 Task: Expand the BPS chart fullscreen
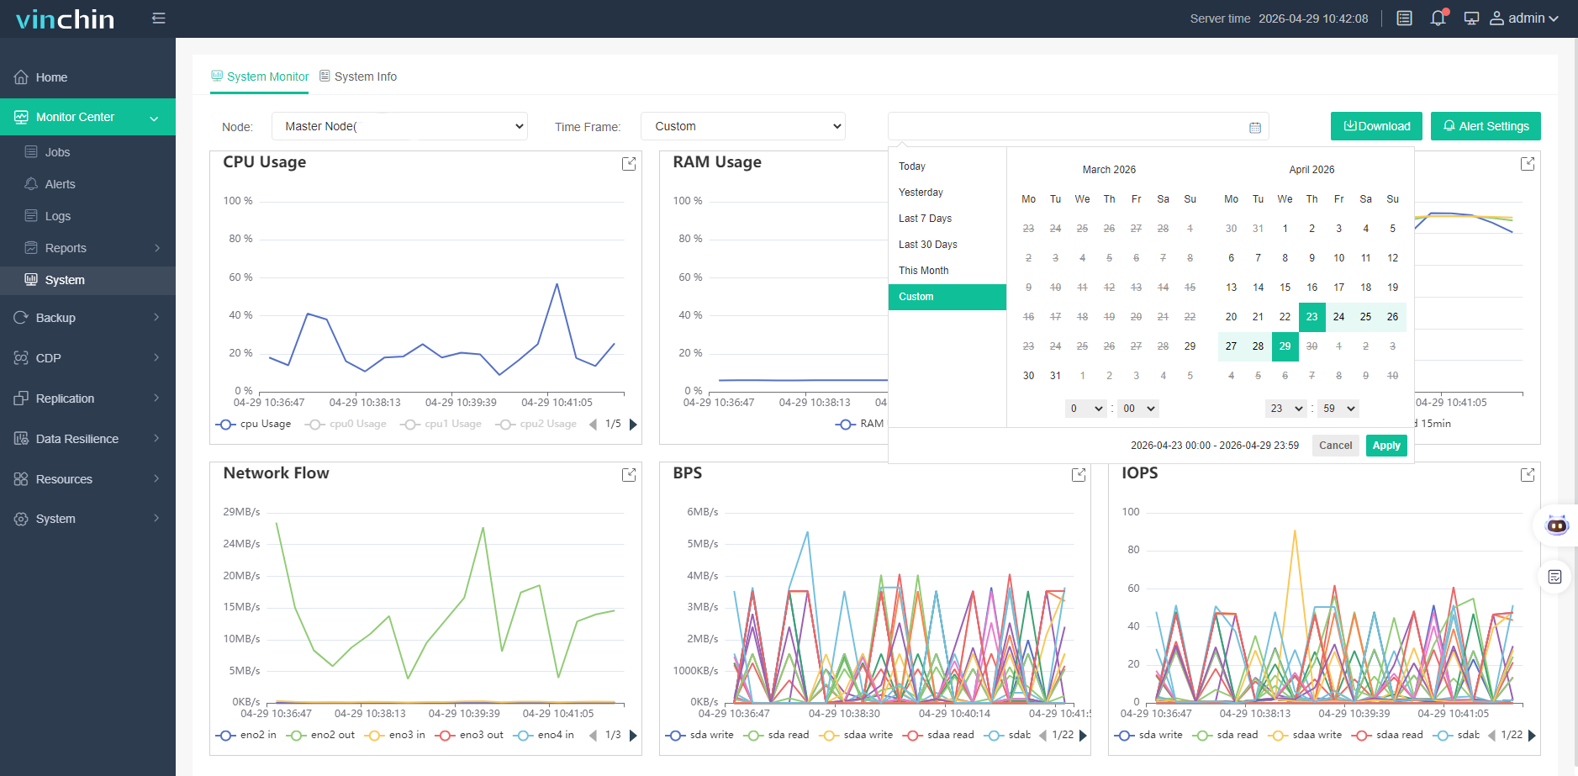(1079, 475)
